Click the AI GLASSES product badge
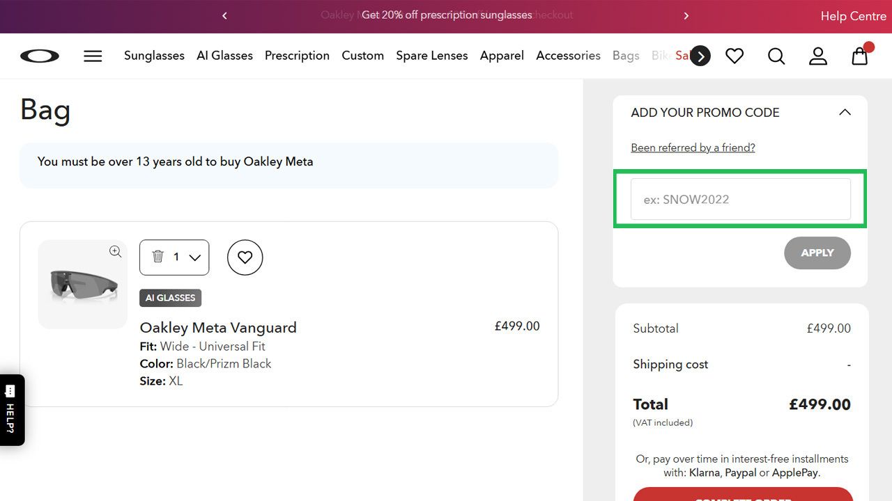The width and height of the screenshot is (892, 501). pyautogui.click(x=171, y=298)
